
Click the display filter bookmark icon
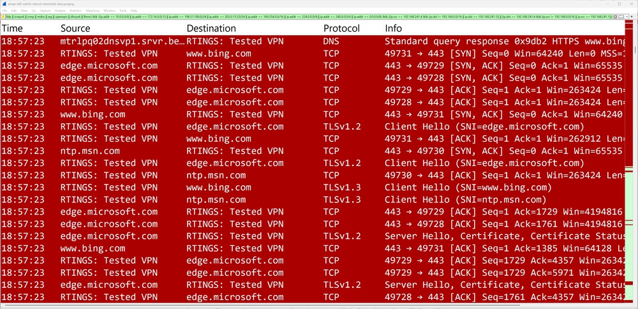[x=3, y=17]
